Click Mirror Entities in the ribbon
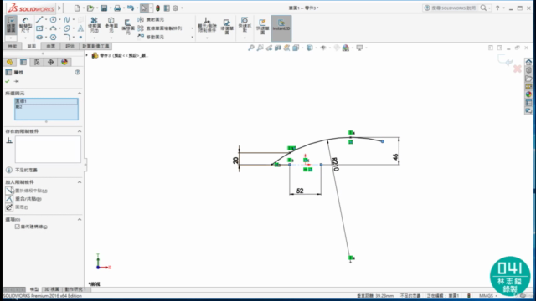Image resolution: width=536 pixels, height=301 pixels. pos(151,20)
